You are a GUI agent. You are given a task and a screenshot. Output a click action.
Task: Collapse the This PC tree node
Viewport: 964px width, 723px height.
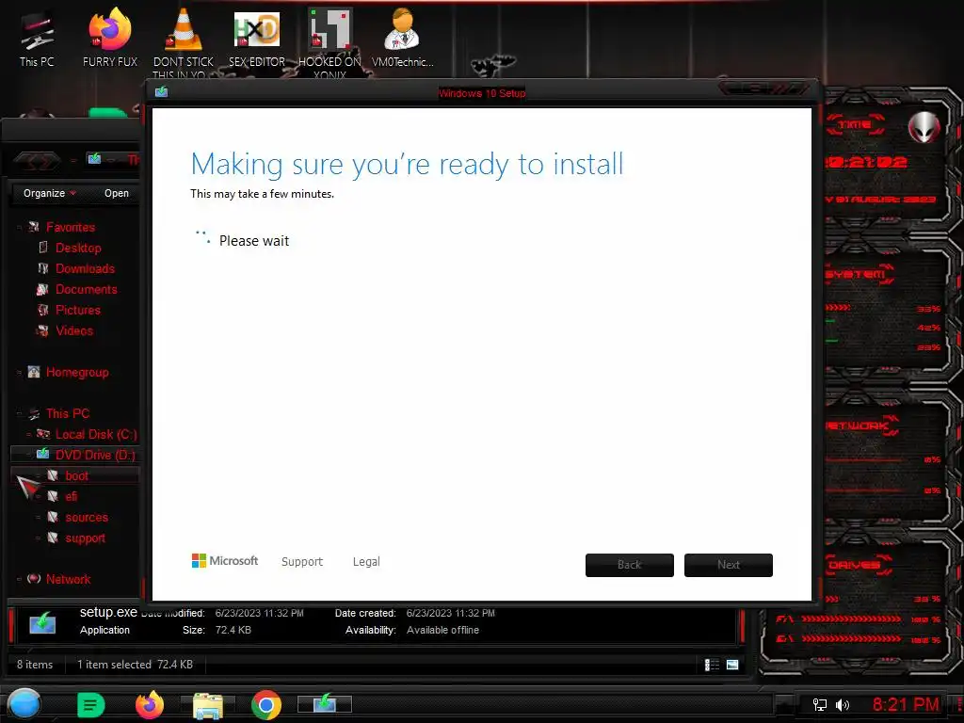click(x=19, y=414)
